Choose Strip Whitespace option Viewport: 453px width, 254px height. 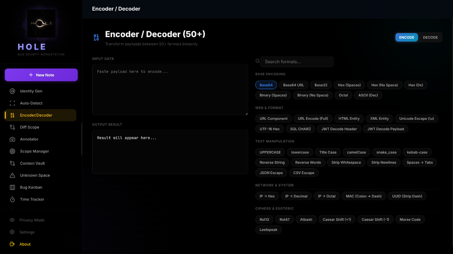click(346, 163)
